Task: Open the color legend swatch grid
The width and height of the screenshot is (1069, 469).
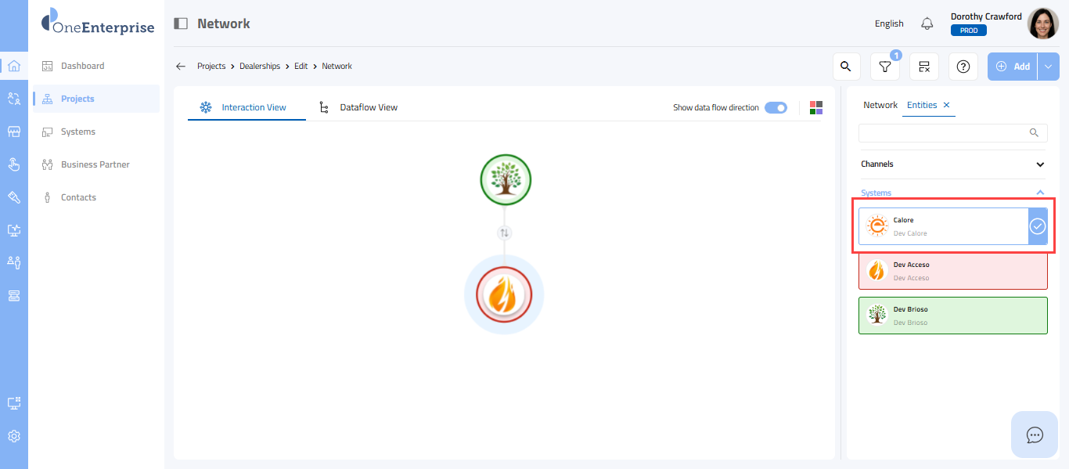Action: [816, 107]
